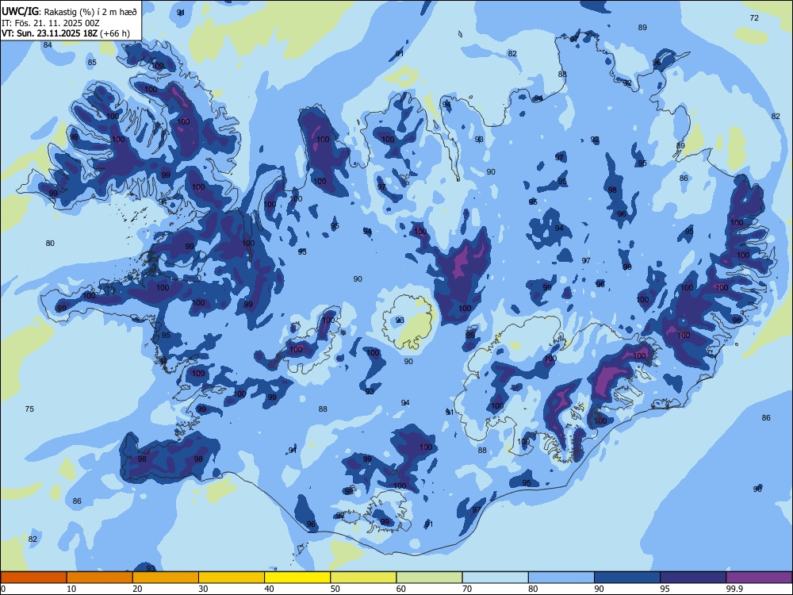The height and width of the screenshot is (595, 793).
Task: Click the legend tick label "60"
Action: pyautogui.click(x=401, y=589)
